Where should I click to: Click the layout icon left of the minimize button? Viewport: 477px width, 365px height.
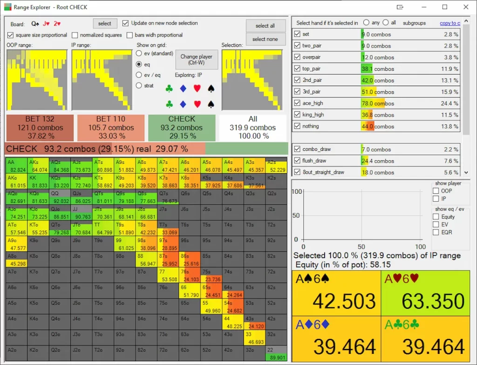400,7
